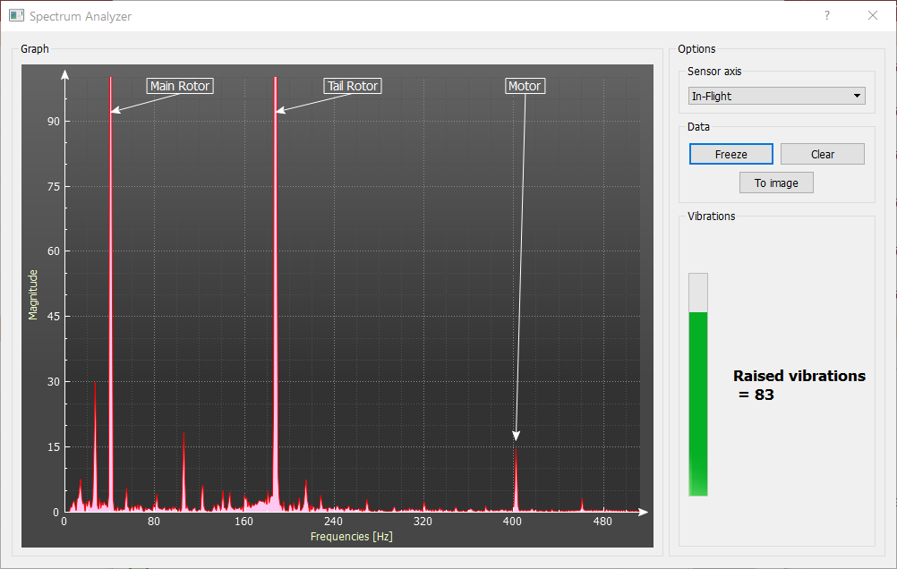The width and height of the screenshot is (897, 569).
Task: Click the Magnitude axis top arrow
Action: (64, 72)
